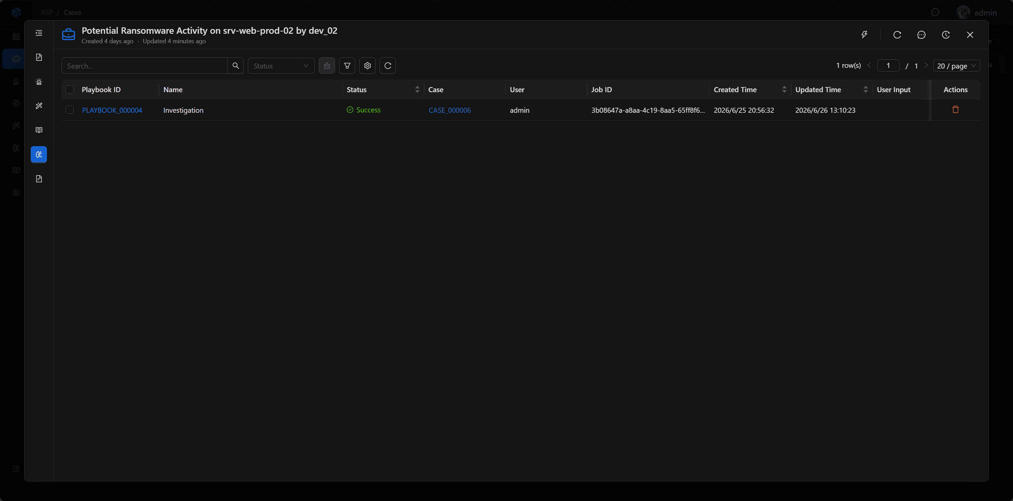Sort by Status column arrows
The image size is (1013, 501).
(417, 90)
